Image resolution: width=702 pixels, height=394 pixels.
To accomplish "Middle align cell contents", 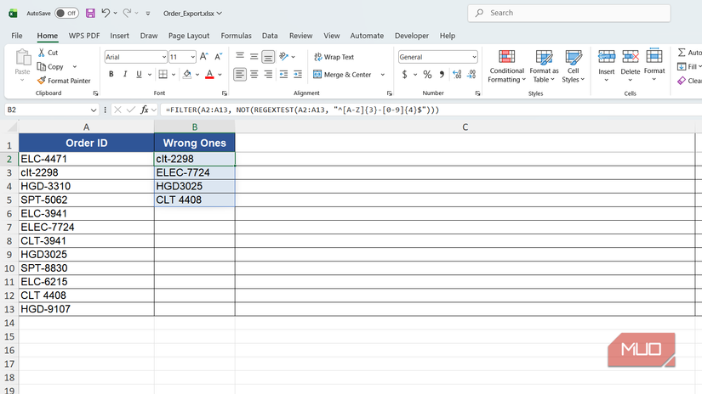I will 254,56.
